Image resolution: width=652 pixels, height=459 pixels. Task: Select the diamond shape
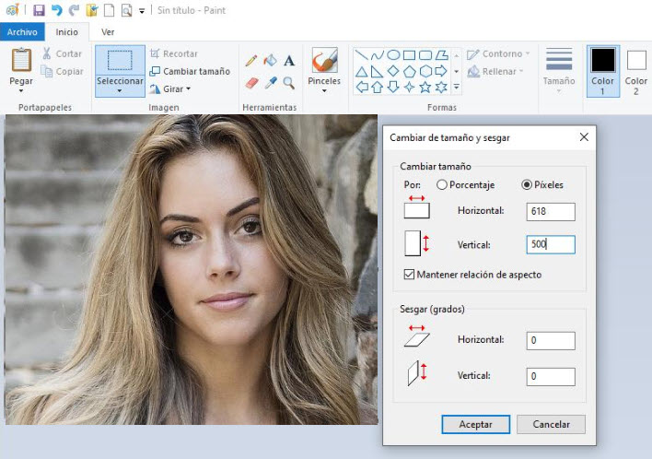[393, 71]
